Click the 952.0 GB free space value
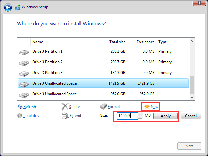Image resolution: width=208 pixels, height=156 pixels. [x=147, y=94]
